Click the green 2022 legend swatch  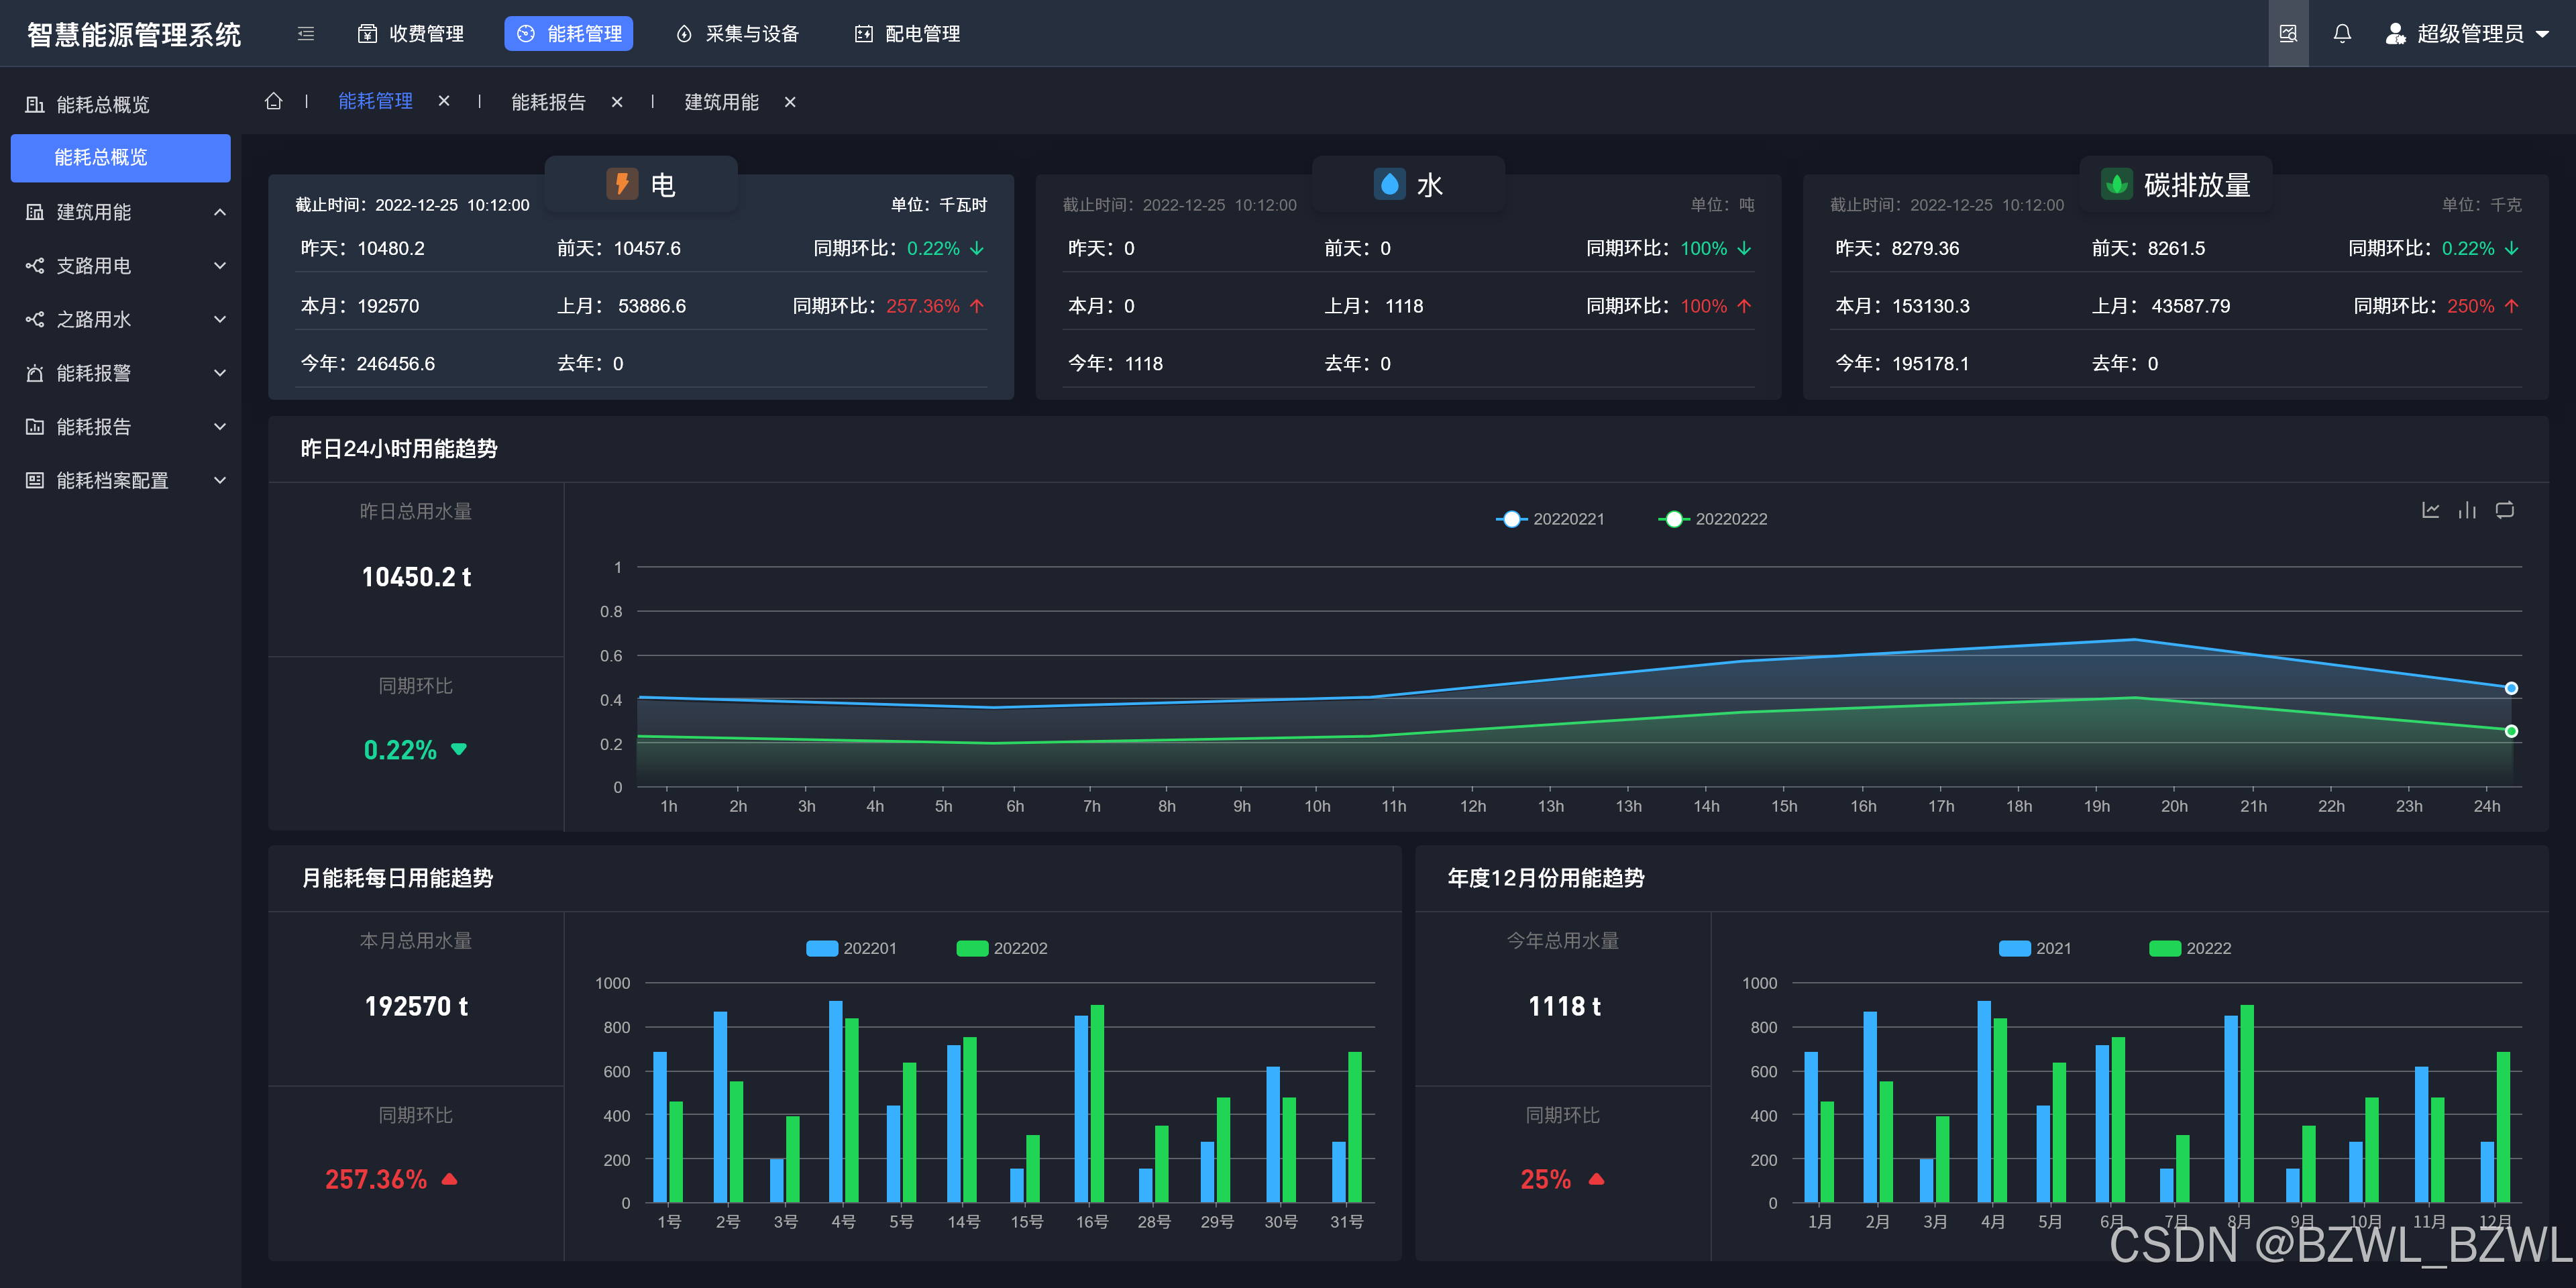click(x=2165, y=948)
